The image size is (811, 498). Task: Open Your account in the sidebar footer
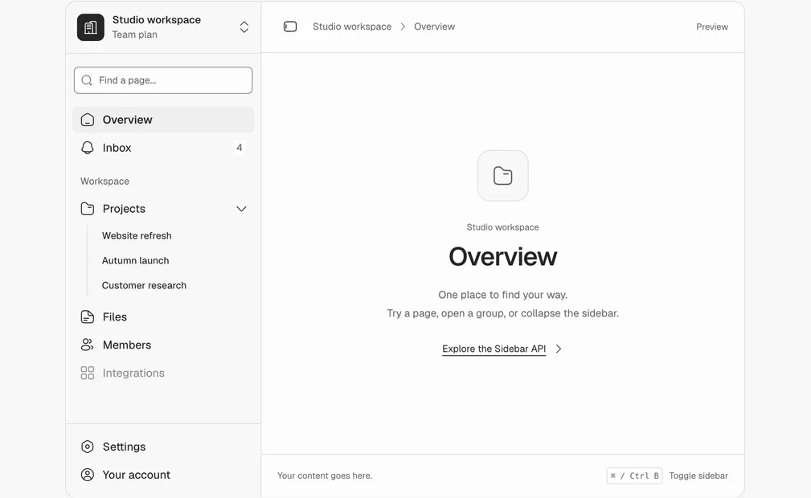tap(163, 475)
